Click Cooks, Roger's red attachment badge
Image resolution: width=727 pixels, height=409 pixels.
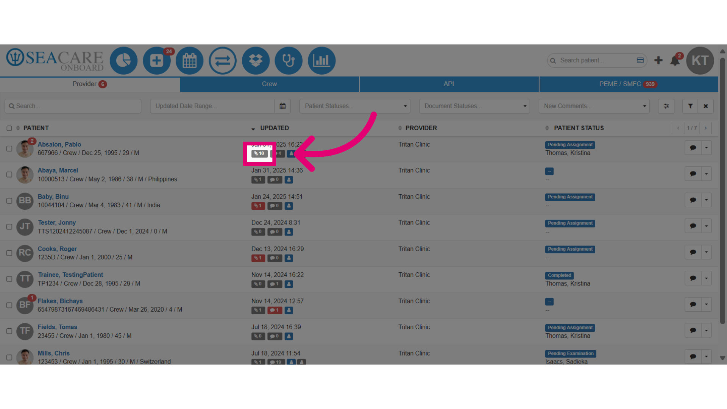(x=258, y=258)
